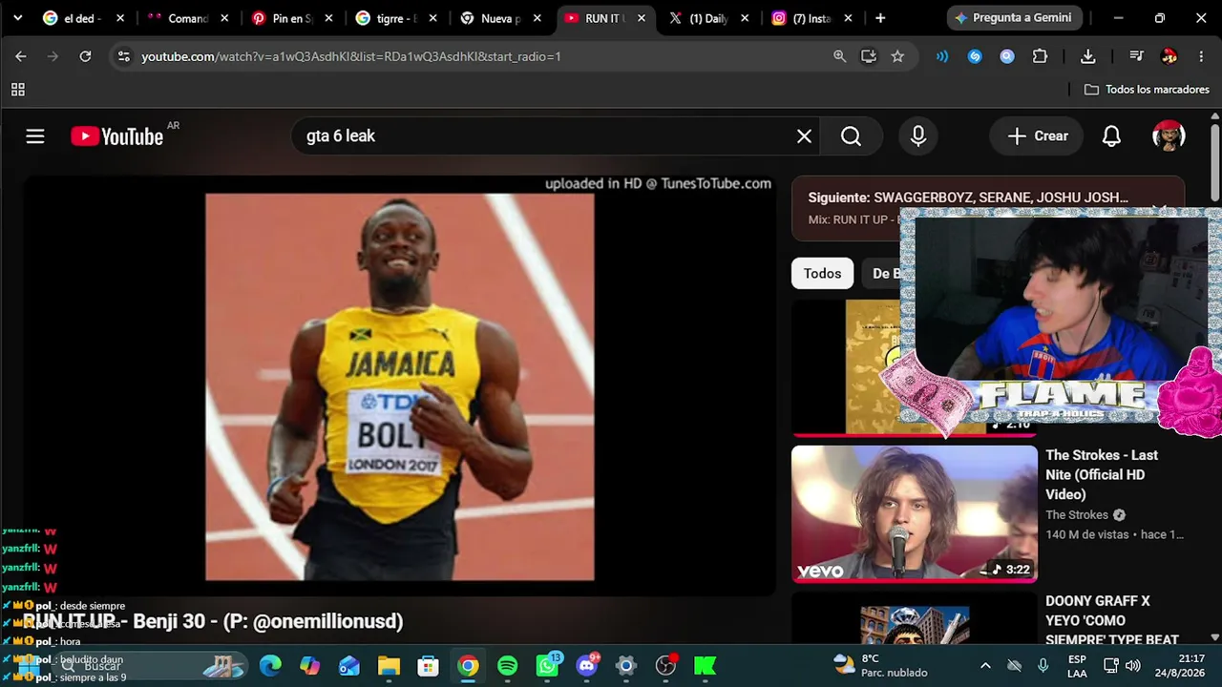Open OBS Studio from the taskbar
The width and height of the screenshot is (1222, 687).
click(x=665, y=665)
